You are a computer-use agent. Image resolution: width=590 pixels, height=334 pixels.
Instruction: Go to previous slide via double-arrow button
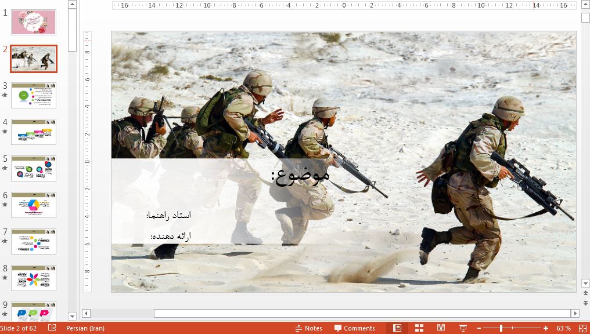(x=585, y=294)
